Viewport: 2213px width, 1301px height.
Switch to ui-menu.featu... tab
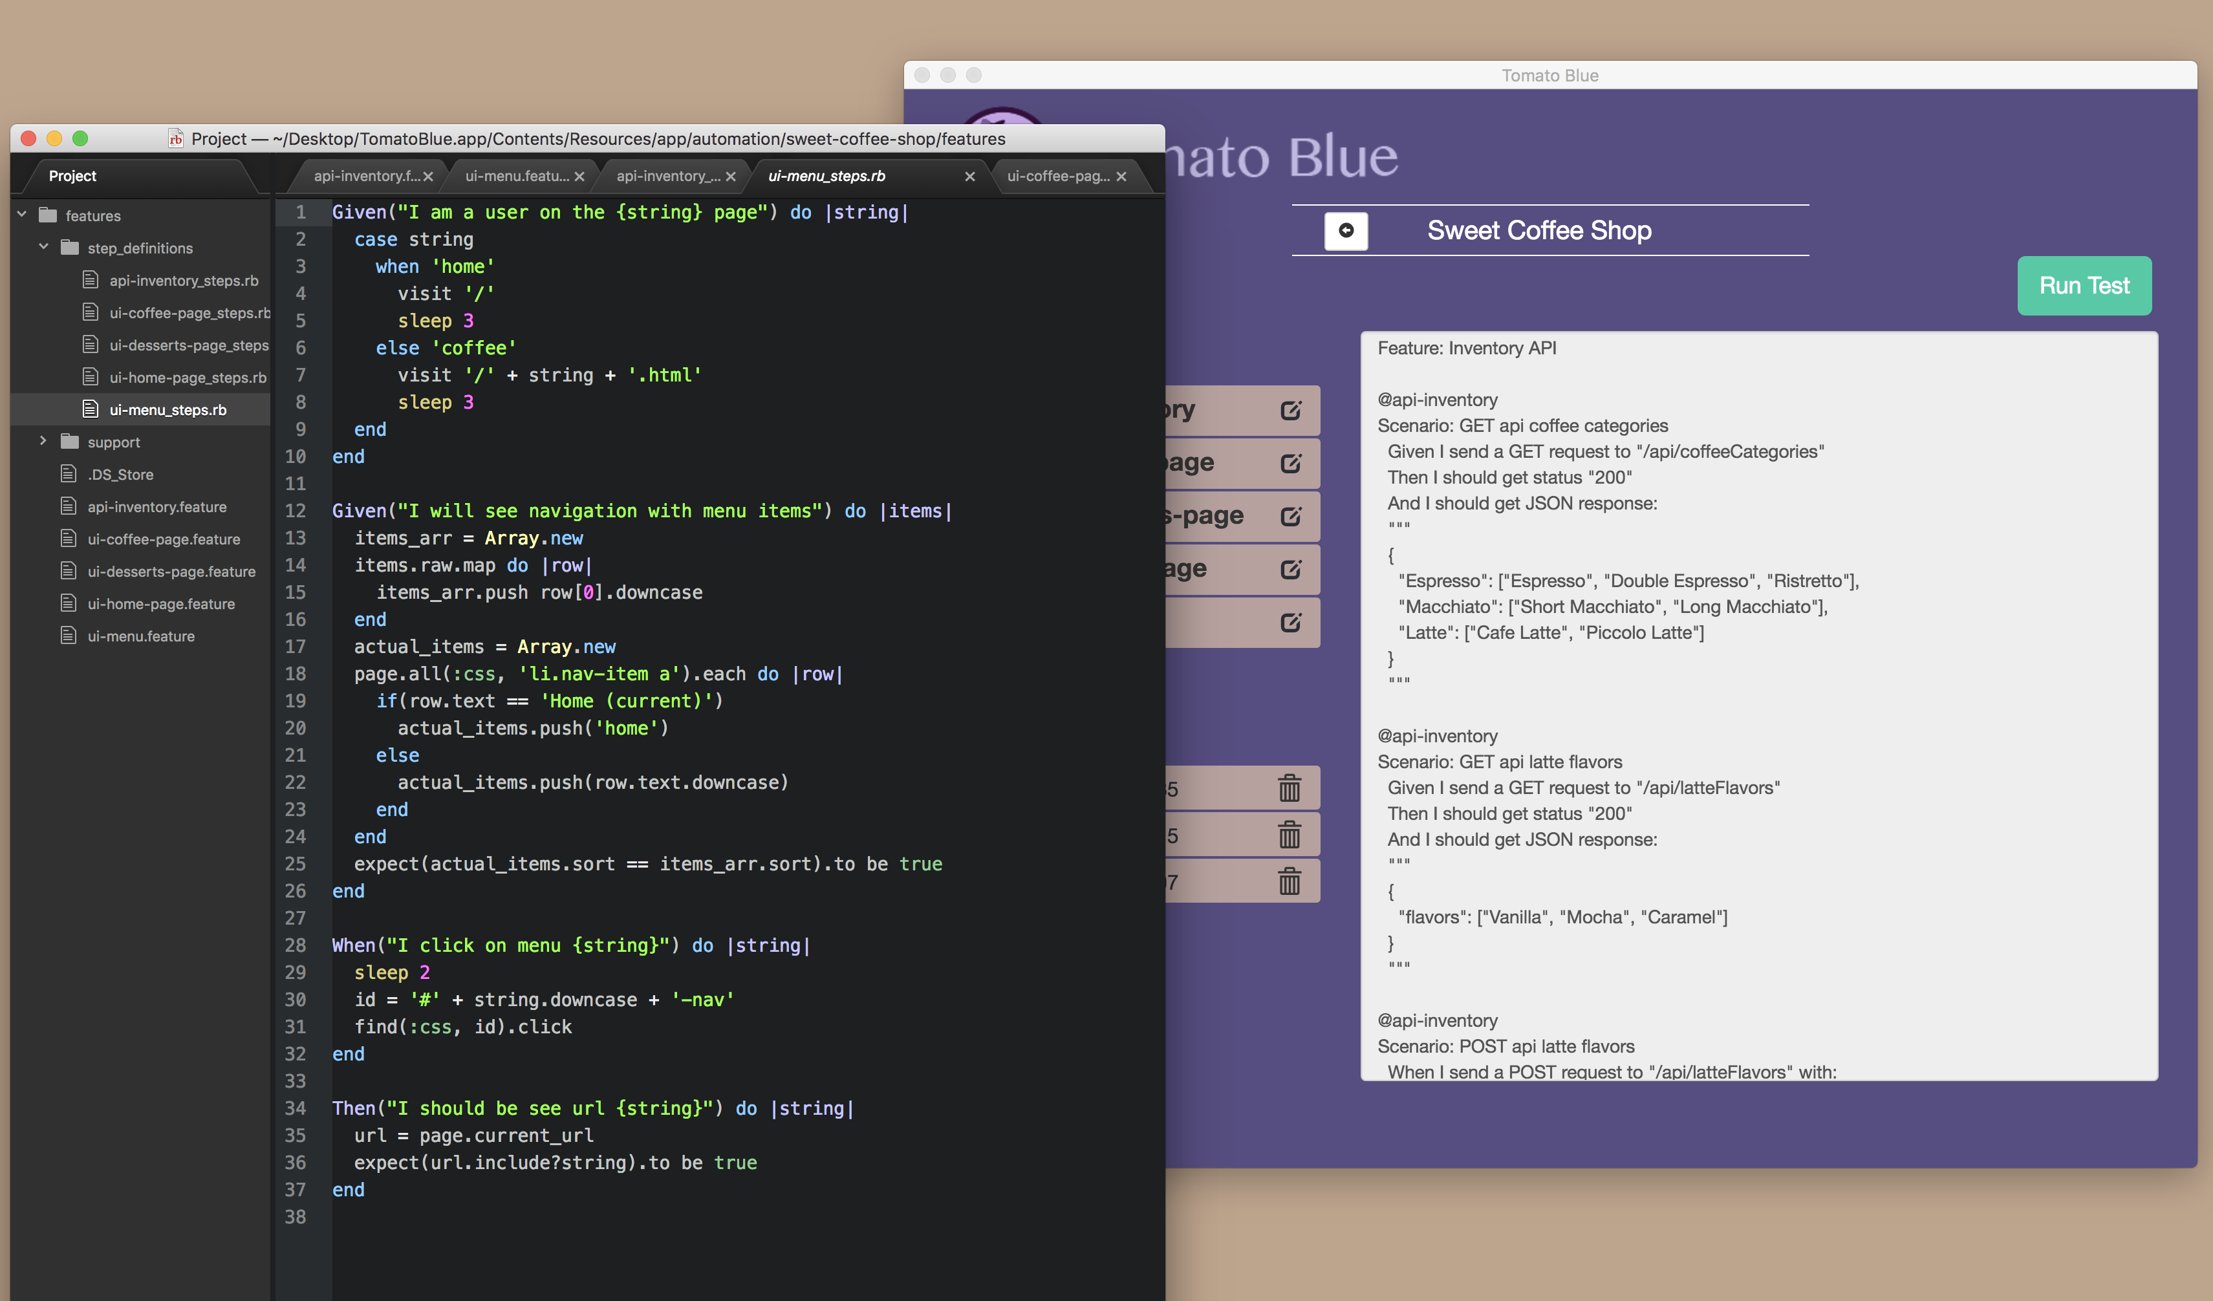[516, 177]
